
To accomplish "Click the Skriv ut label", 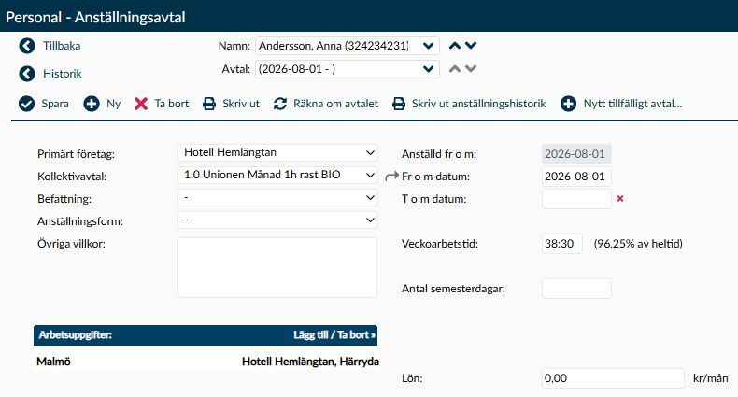I will pyautogui.click(x=241, y=104).
